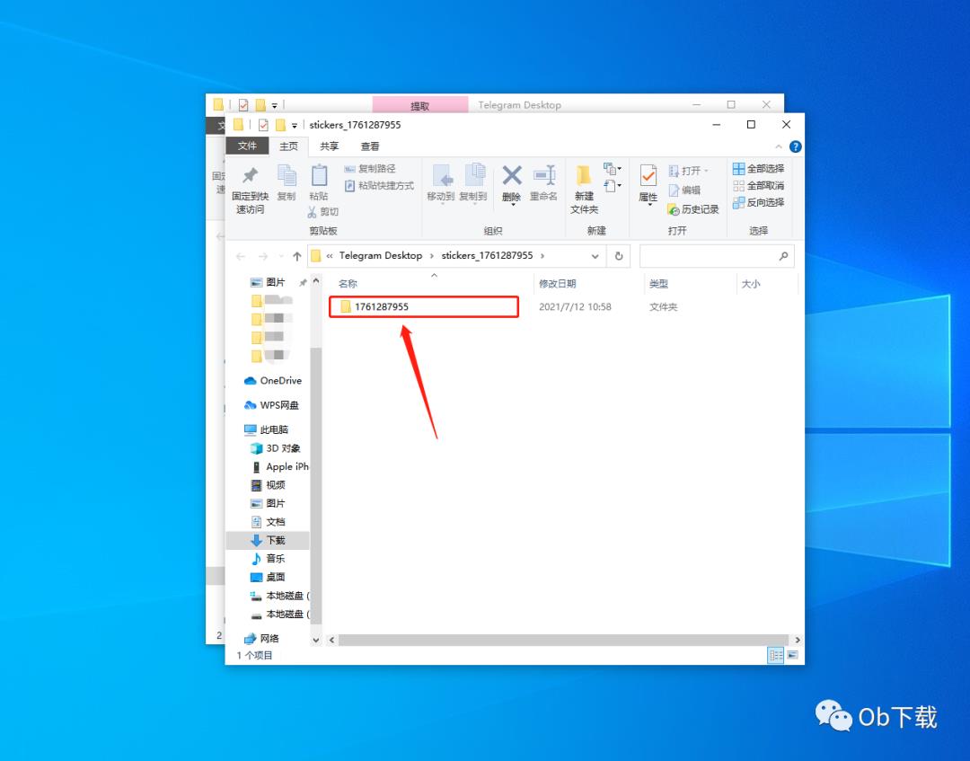970x761 pixels.
Task: Select Music (音乐) in the navigation pane
Action: click(269, 558)
